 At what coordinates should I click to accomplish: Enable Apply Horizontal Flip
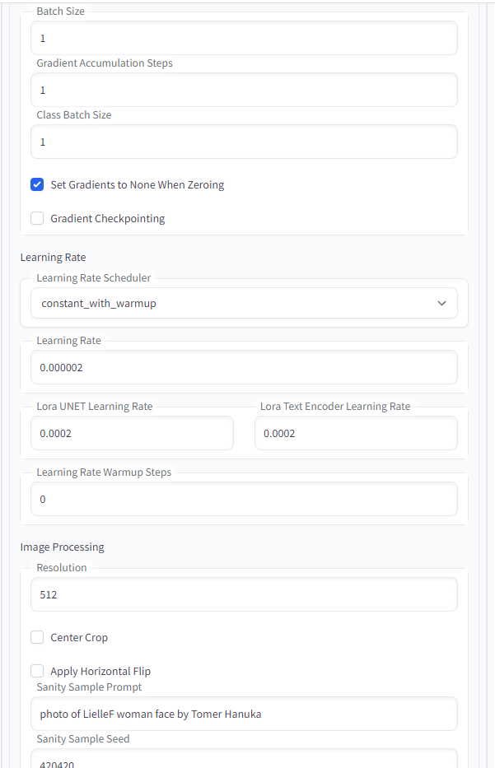click(x=37, y=670)
